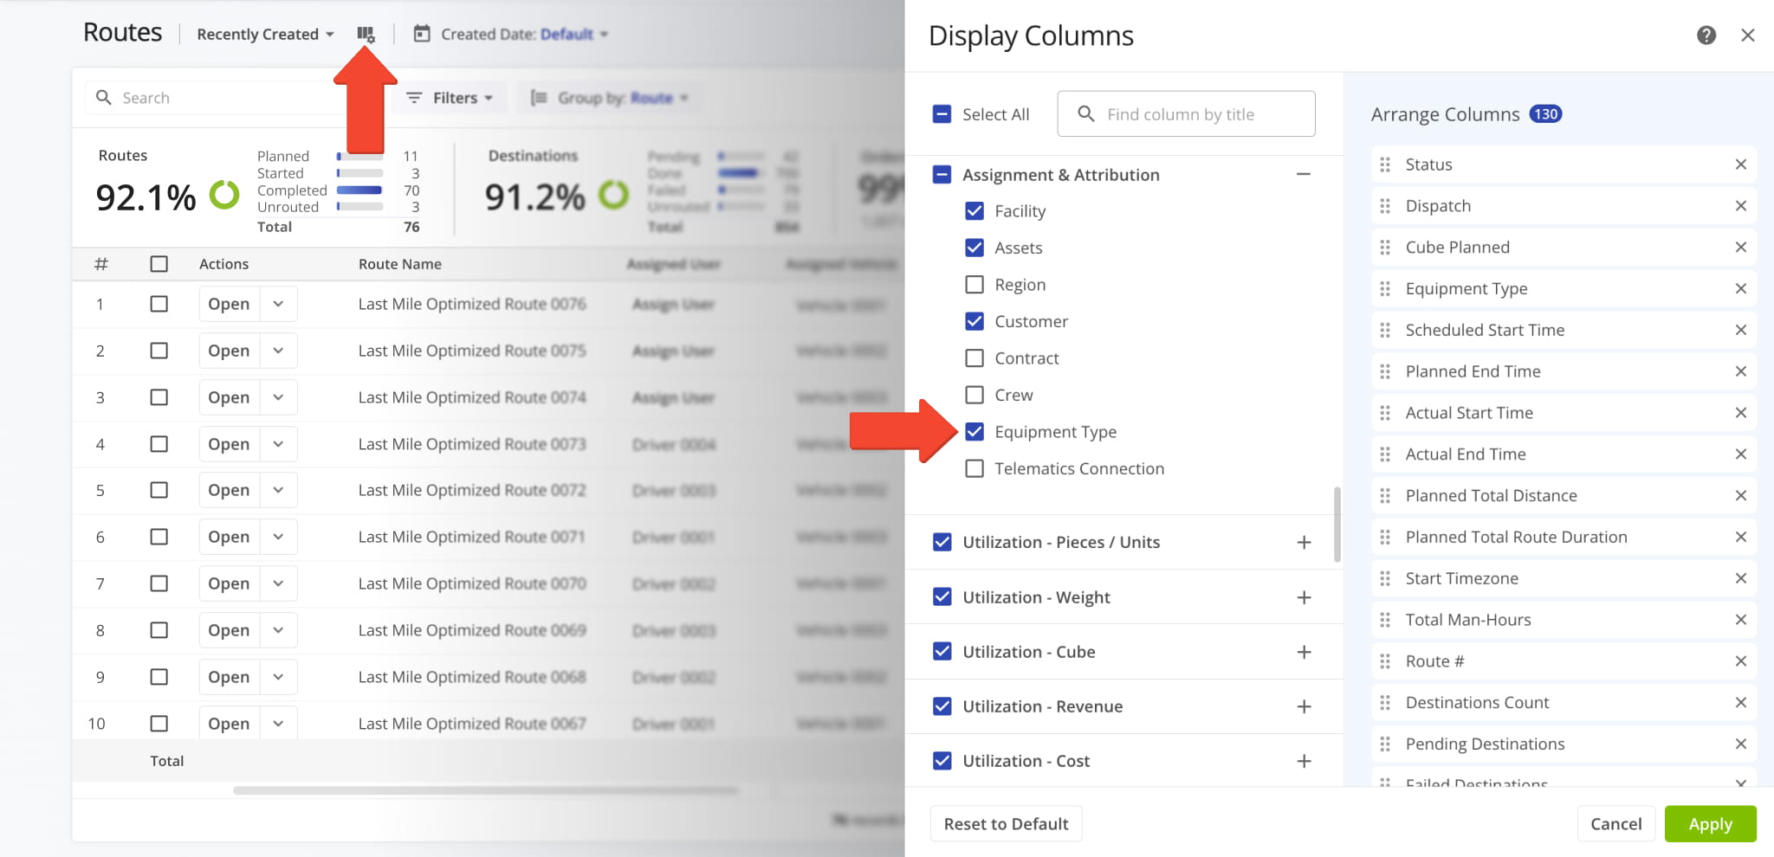The image size is (1774, 857).
Task: Toggle Utilization - Weight group checkbox
Action: click(942, 597)
